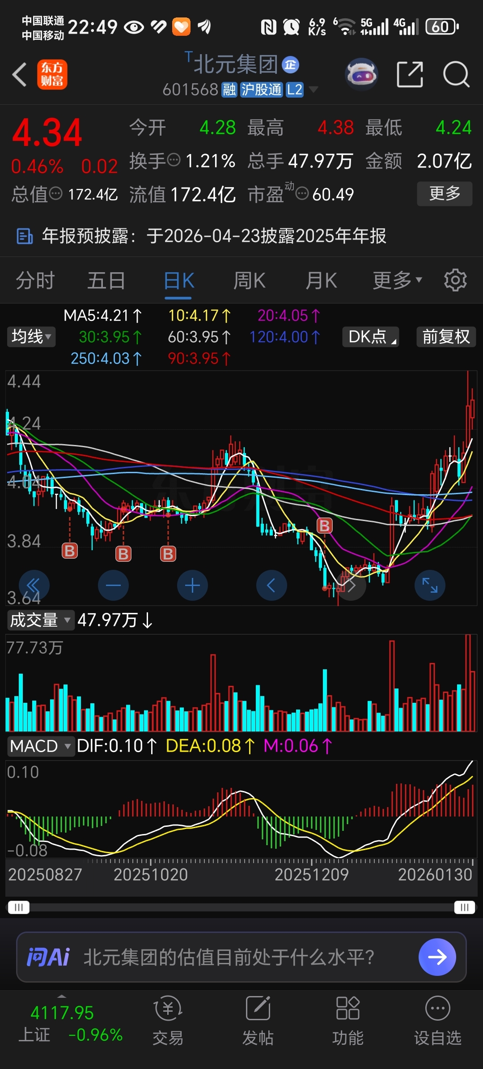Select the 日K tab
483x1069 pixels.
[179, 281]
